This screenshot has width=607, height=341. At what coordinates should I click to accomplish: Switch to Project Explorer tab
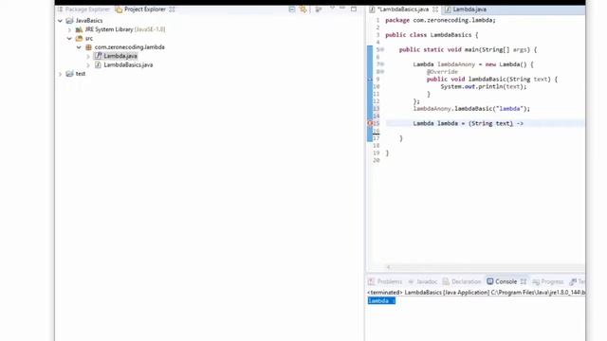point(141,9)
